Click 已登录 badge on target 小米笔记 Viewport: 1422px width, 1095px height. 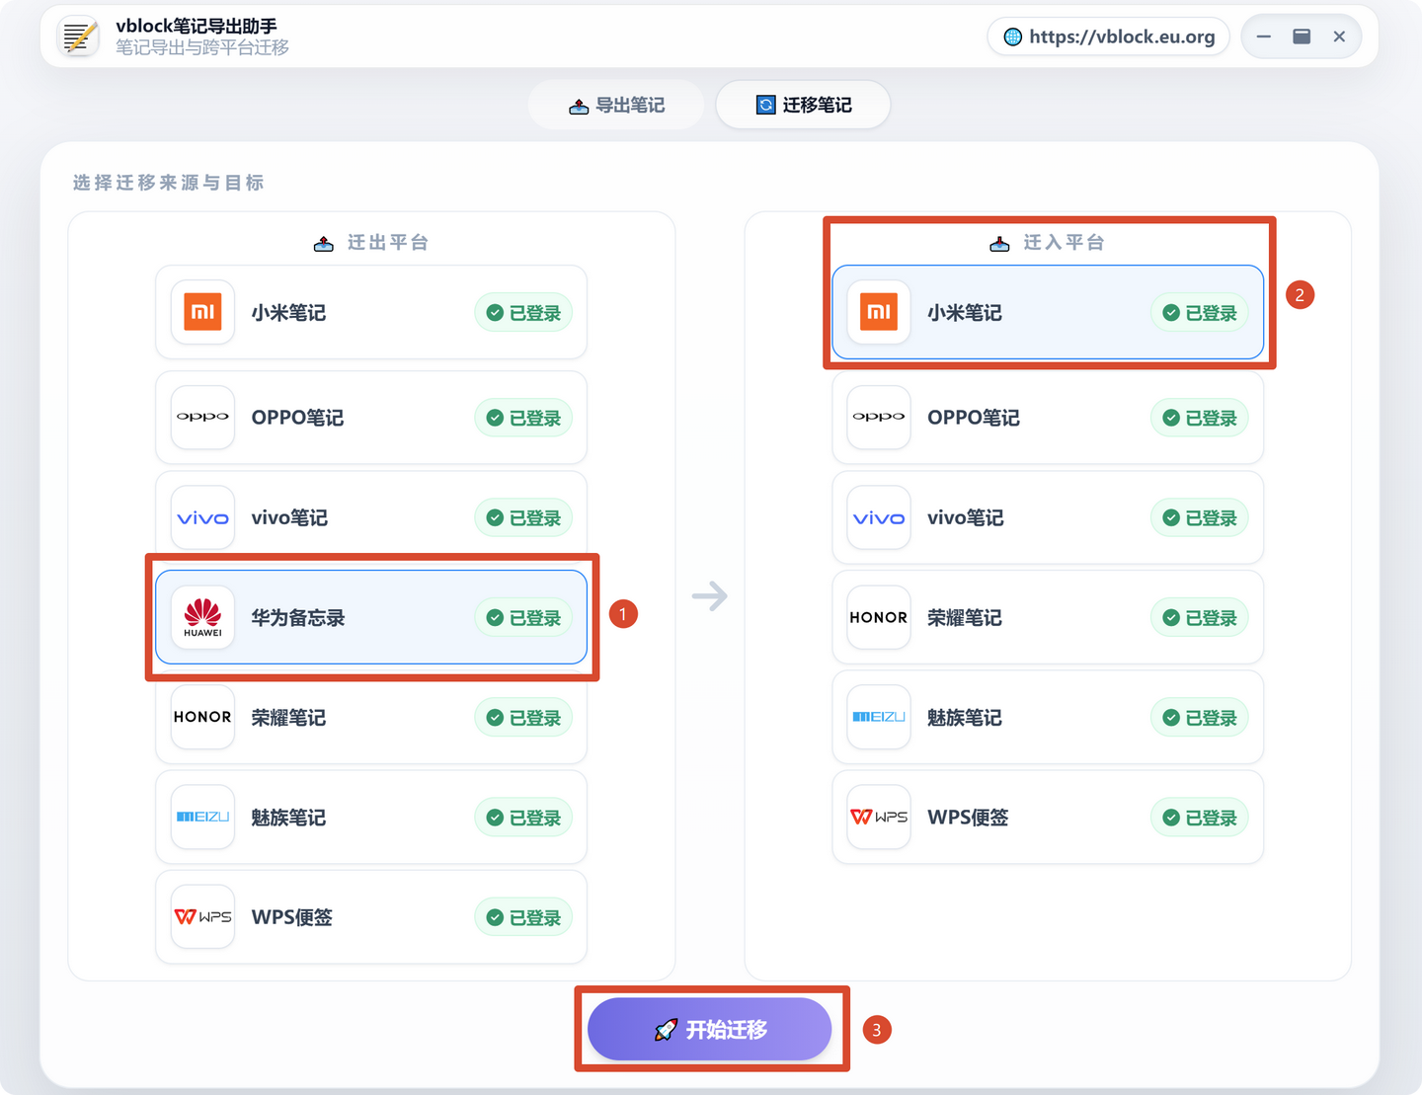(x=1200, y=313)
